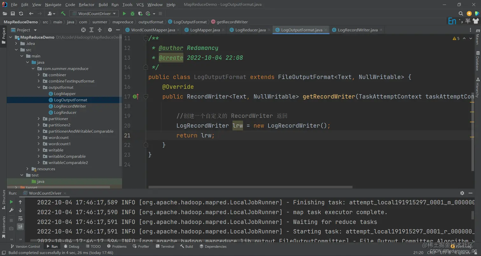
Task: Click the warnings indicator showing 5
Action: tap(456, 38)
